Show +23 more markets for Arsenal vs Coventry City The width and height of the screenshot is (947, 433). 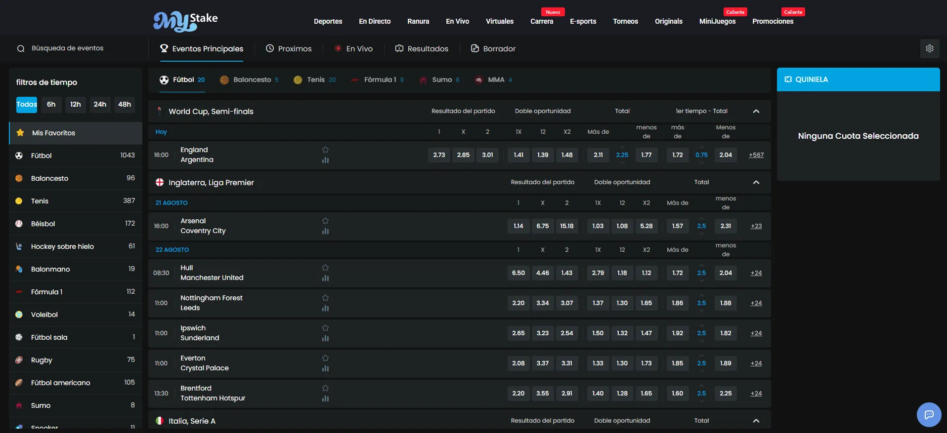click(756, 226)
